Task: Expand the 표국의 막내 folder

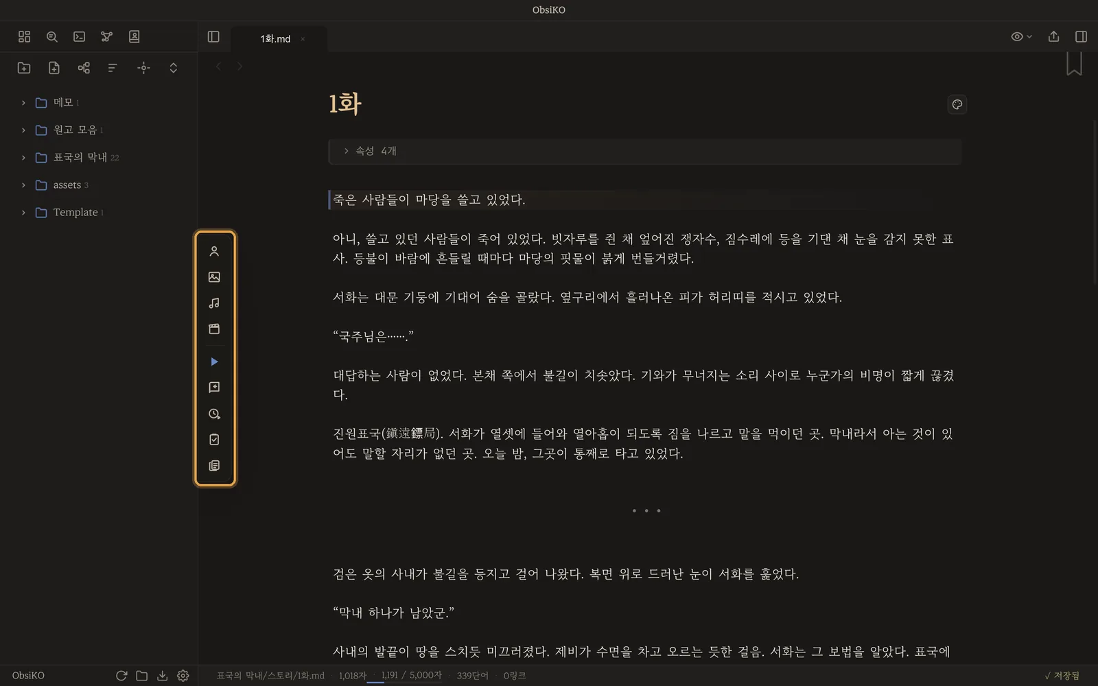Action: point(23,158)
